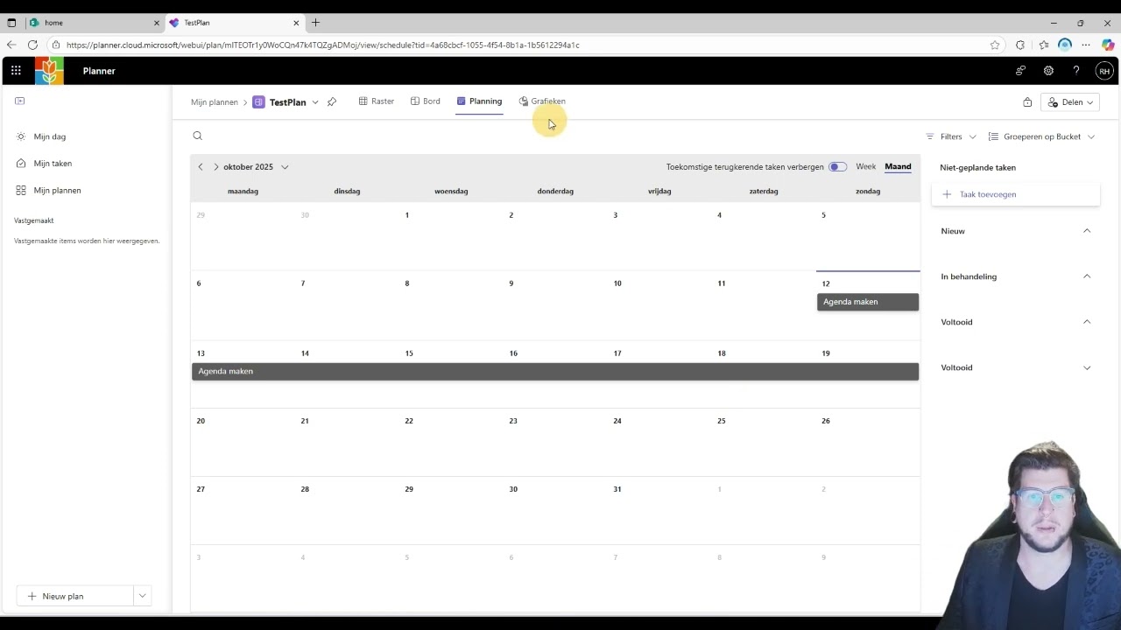Select the Planning view tab
1121x630 pixels.
479,101
